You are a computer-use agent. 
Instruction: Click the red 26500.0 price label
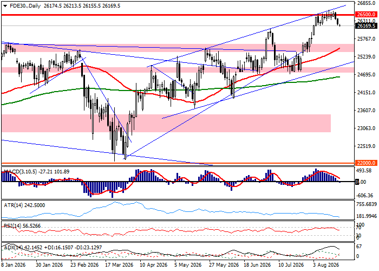click(x=366, y=15)
